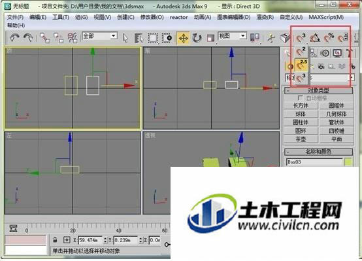Open the Display panel tab
362x261 pixels.
point(337,53)
